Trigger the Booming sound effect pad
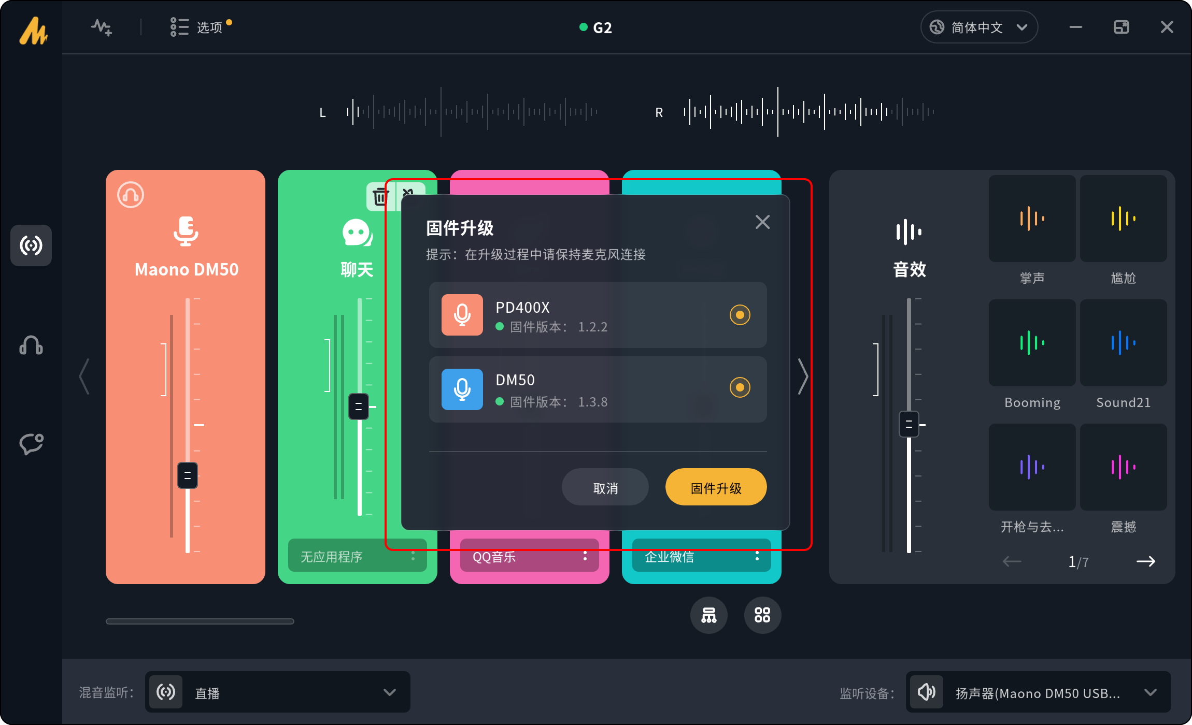 pyautogui.click(x=1032, y=343)
